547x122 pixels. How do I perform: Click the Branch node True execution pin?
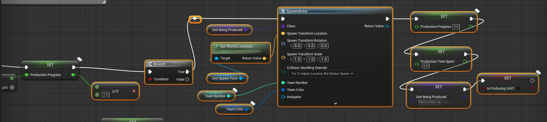tap(187, 72)
